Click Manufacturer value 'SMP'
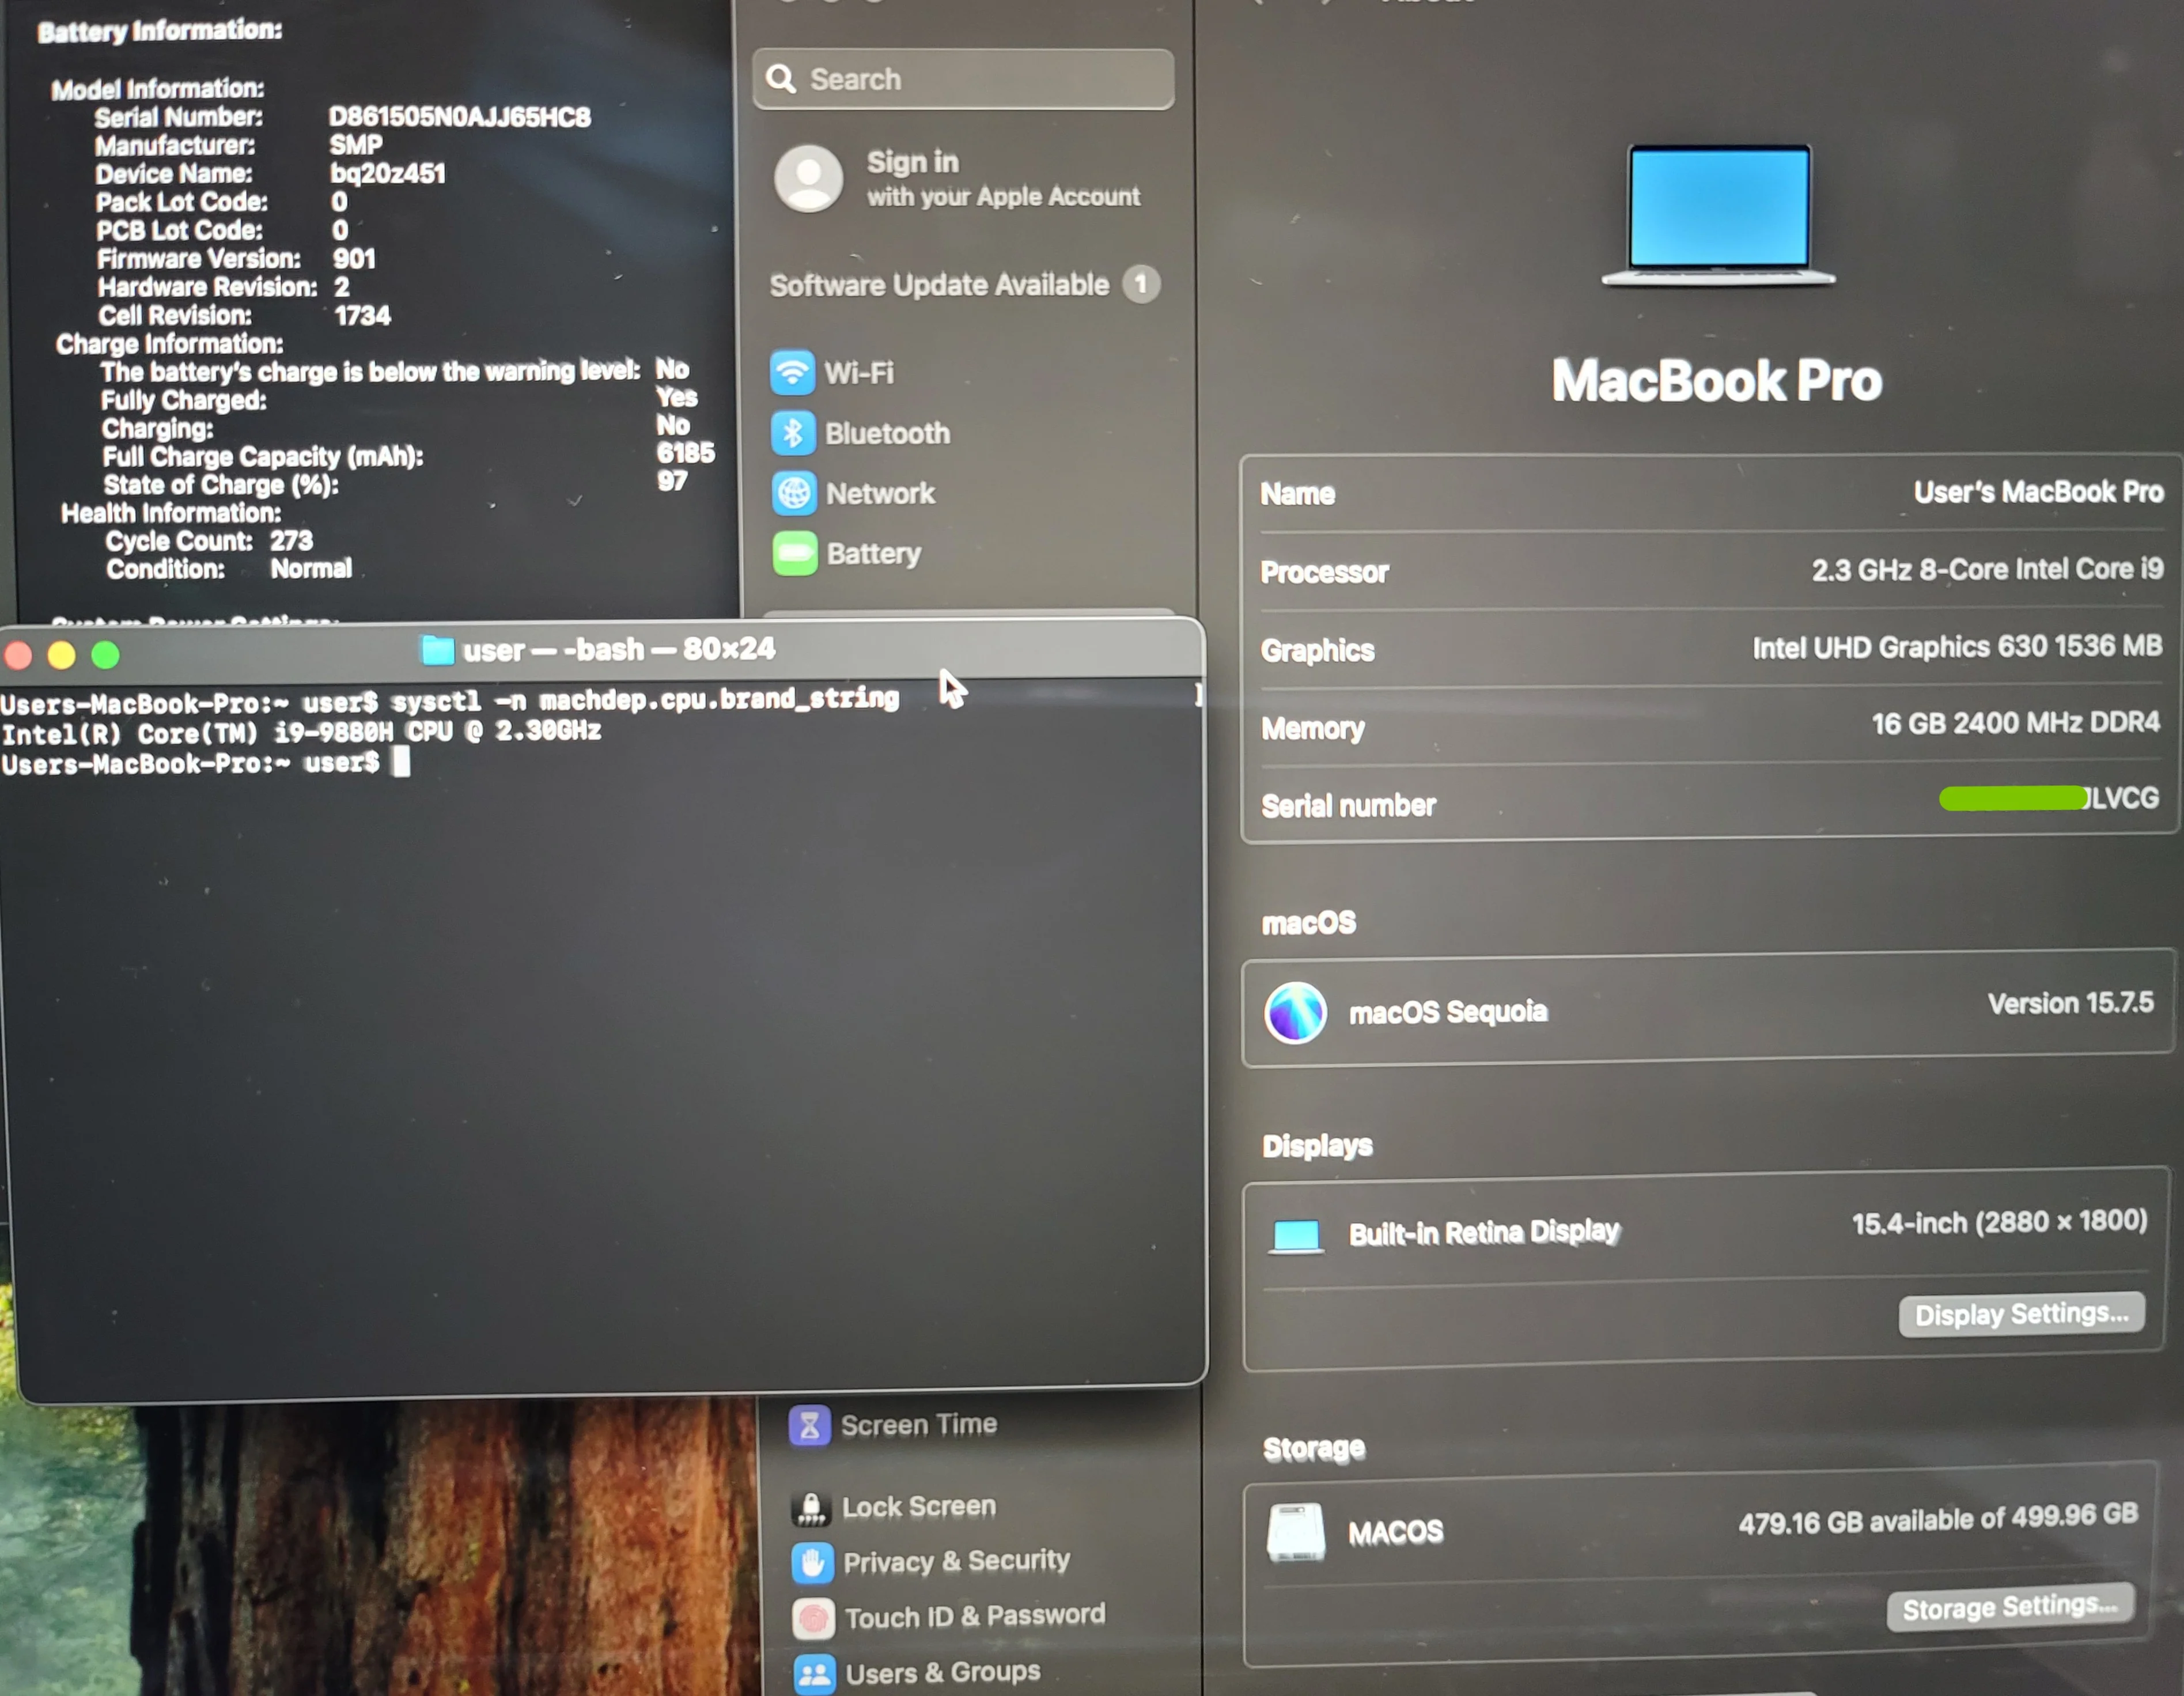Screen dimensions: 2184x1696 click(x=356, y=145)
